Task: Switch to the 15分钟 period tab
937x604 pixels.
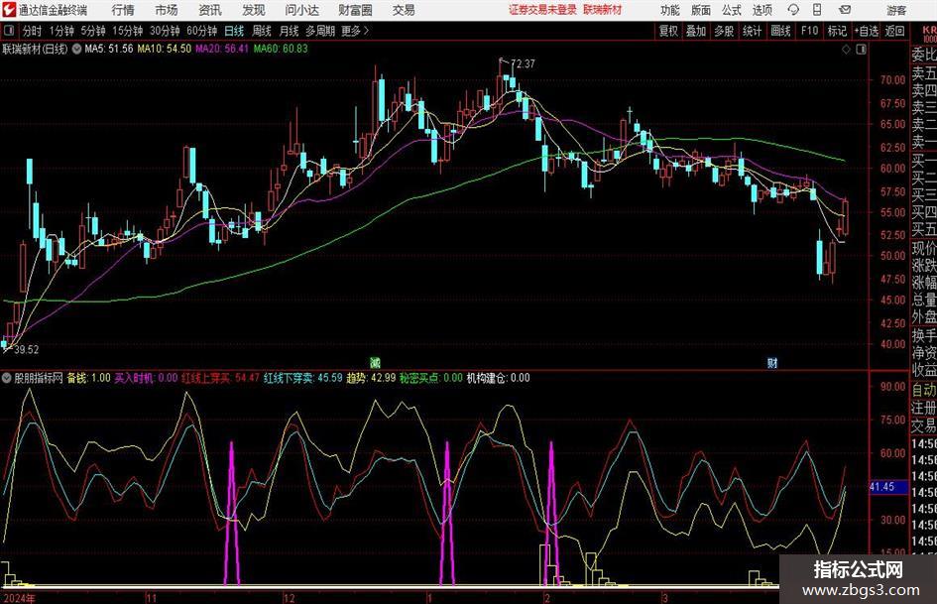Action: [x=128, y=31]
